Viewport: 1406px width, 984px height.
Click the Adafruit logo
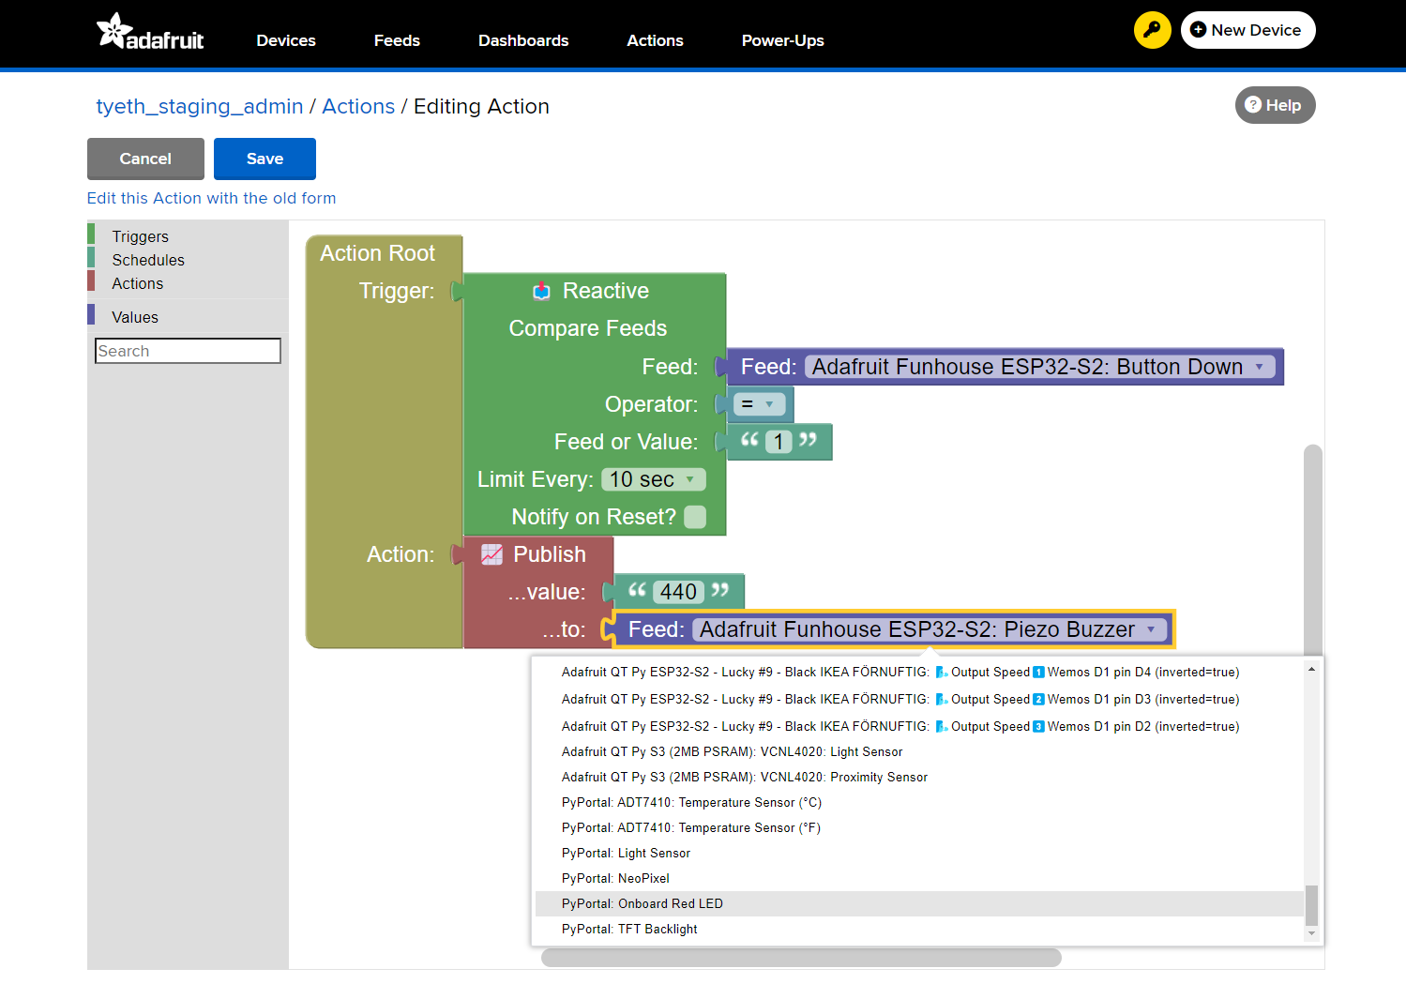coord(150,32)
